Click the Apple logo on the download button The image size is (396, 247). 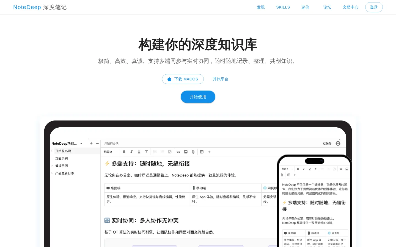point(169,79)
